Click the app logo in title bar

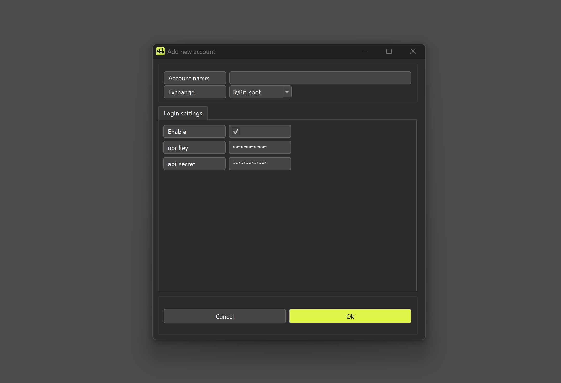click(160, 51)
